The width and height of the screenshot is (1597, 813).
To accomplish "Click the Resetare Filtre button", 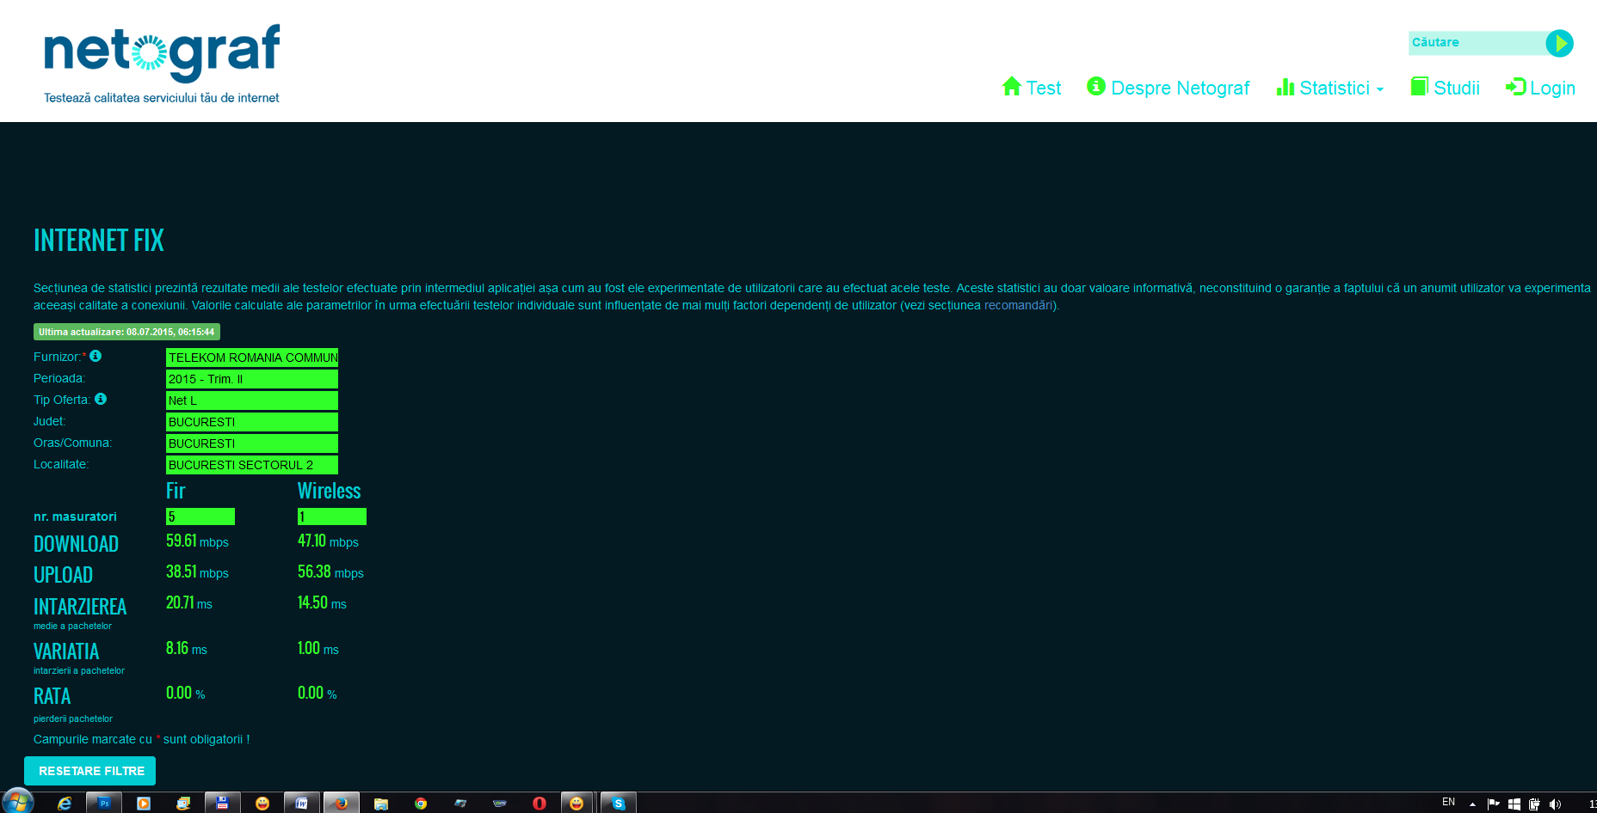I will [x=90, y=771].
